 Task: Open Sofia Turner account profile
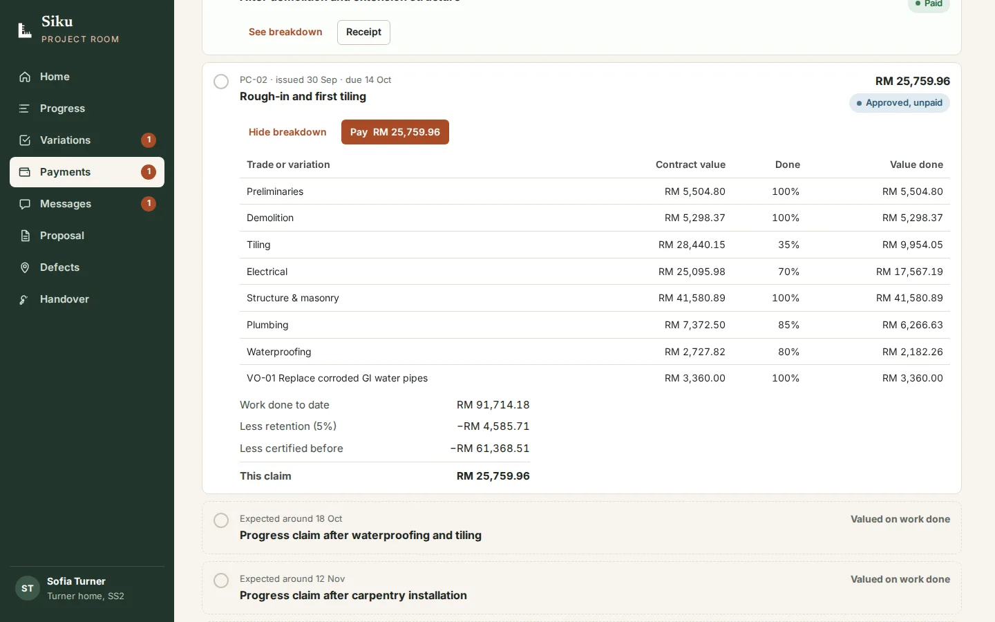click(87, 588)
